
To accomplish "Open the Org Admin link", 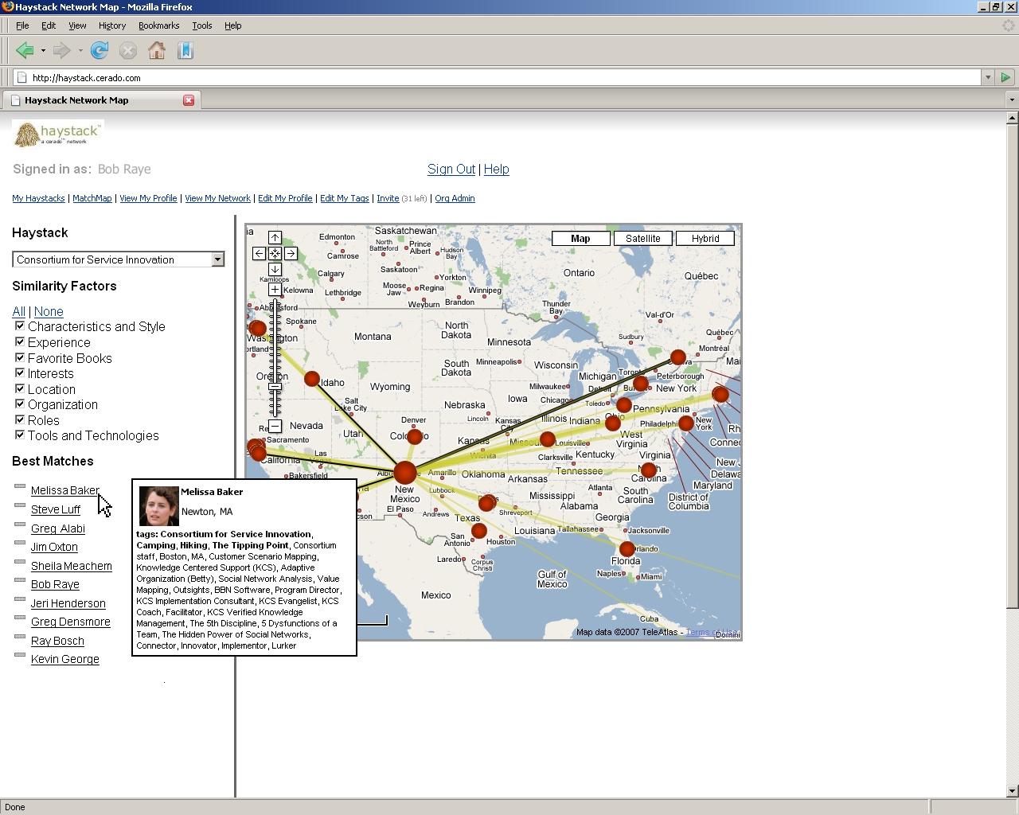I will pyautogui.click(x=455, y=198).
